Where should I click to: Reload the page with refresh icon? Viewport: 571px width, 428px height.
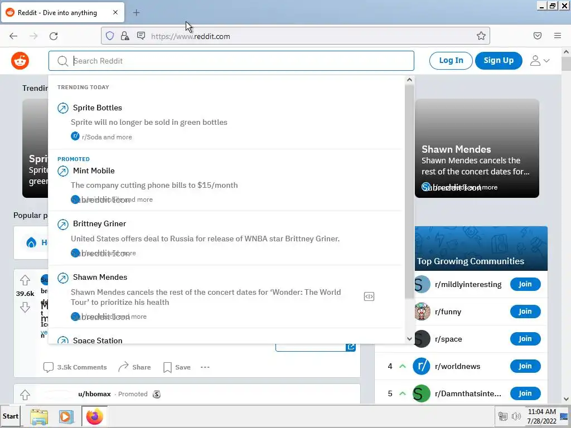(54, 36)
